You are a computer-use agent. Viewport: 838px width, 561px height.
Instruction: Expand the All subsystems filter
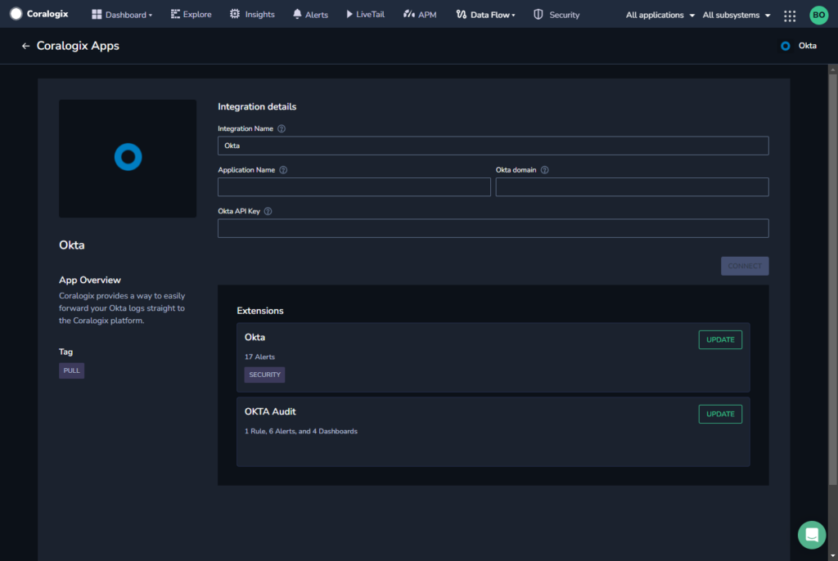pos(737,15)
